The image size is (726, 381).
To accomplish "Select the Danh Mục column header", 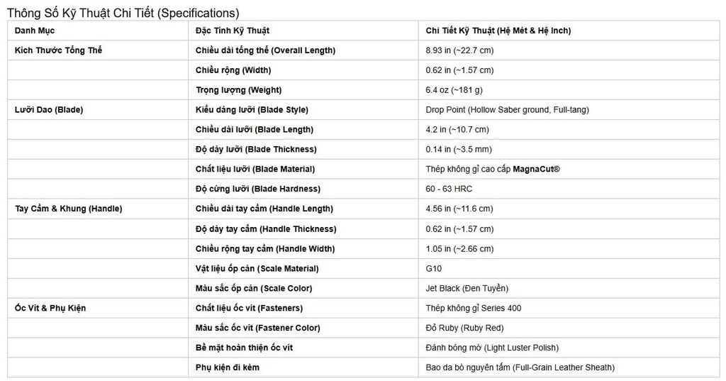I will point(35,31).
